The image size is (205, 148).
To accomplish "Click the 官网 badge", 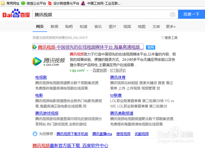I will click(x=151, y=47).
